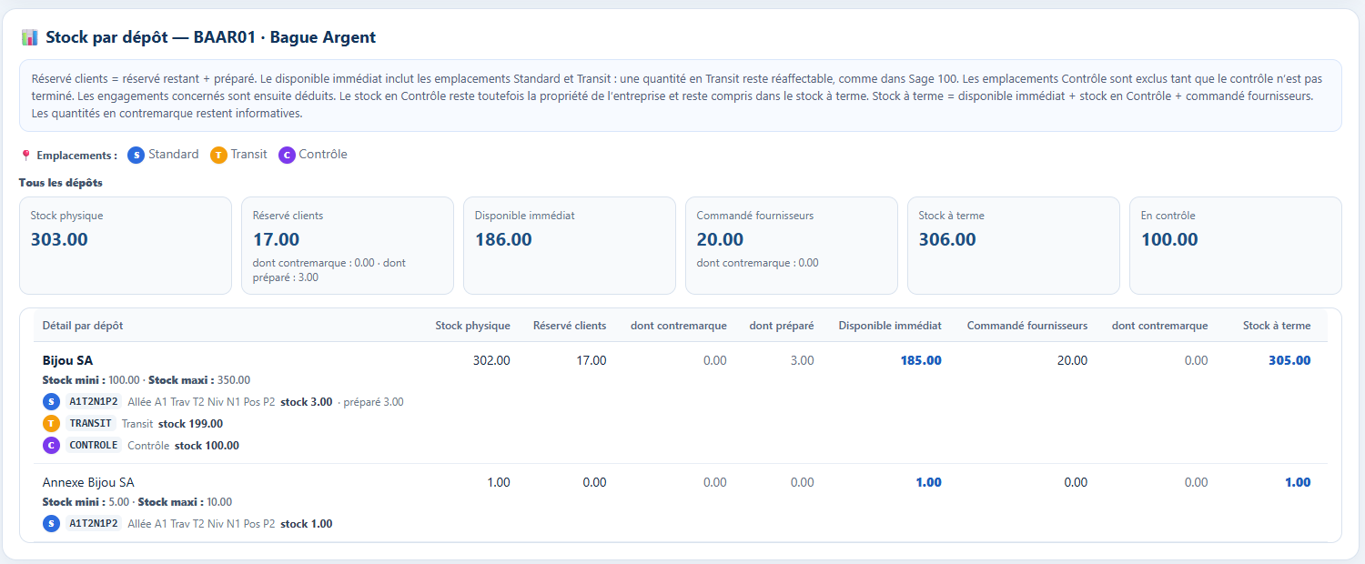Select the Stock à terme 306.00 card
Image resolution: width=1365 pixels, height=564 pixels.
[x=1014, y=246]
